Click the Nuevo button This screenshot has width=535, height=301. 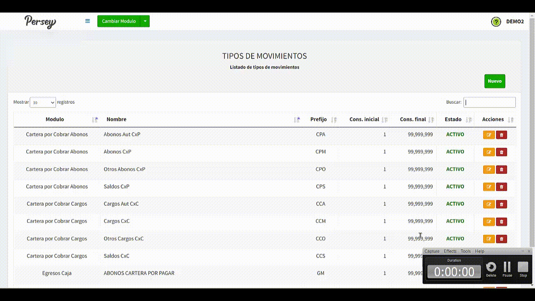pyautogui.click(x=494, y=81)
